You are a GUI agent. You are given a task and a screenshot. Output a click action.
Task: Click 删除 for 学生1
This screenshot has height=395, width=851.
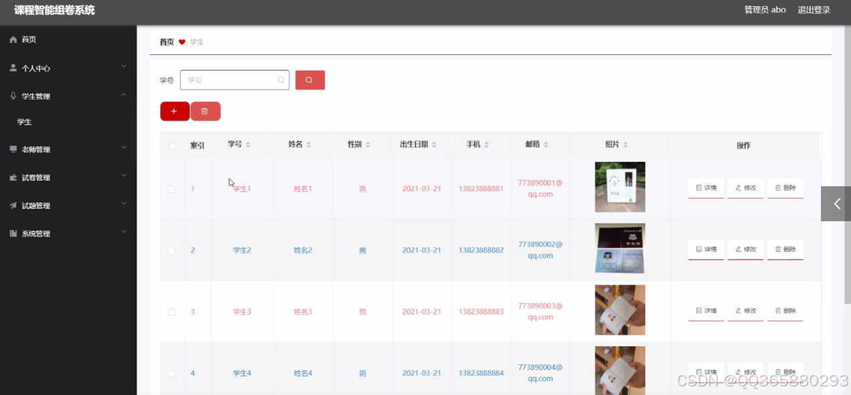point(785,188)
